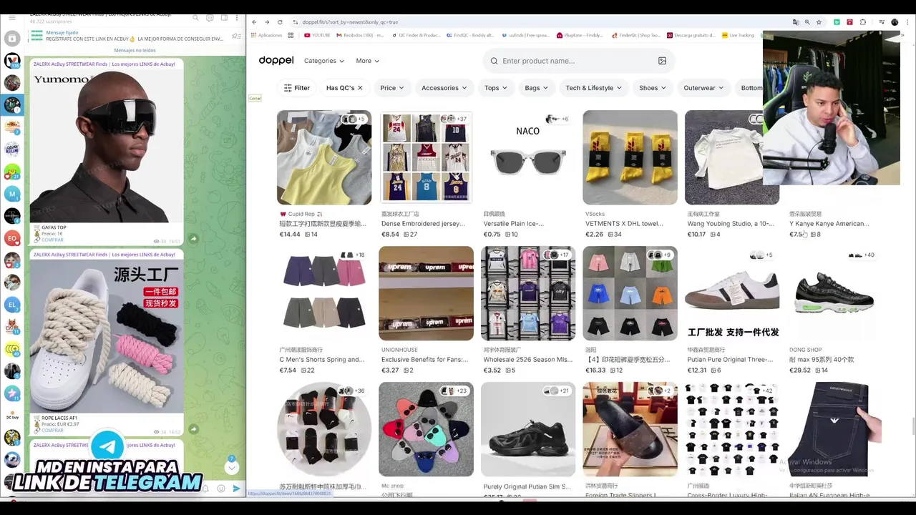Search in the Telegram channel
916x515 pixels.
click(195, 18)
